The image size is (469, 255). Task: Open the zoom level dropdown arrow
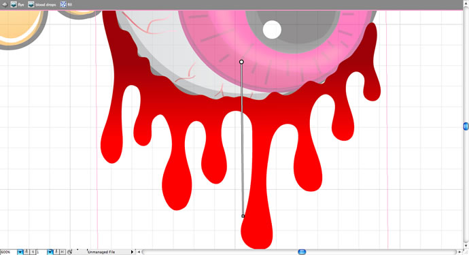(x=20, y=252)
